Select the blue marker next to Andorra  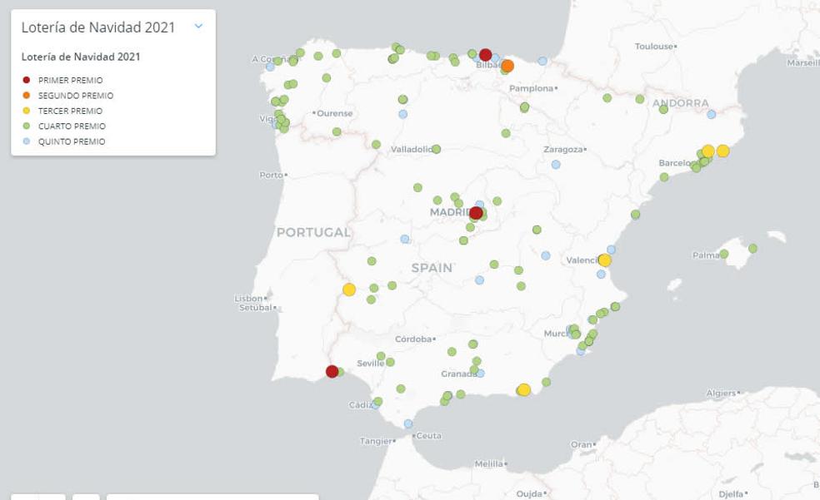[x=712, y=115]
